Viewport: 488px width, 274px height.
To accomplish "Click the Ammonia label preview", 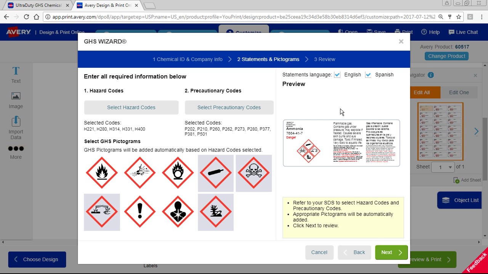I will pyautogui.click(x=341, y=143).
